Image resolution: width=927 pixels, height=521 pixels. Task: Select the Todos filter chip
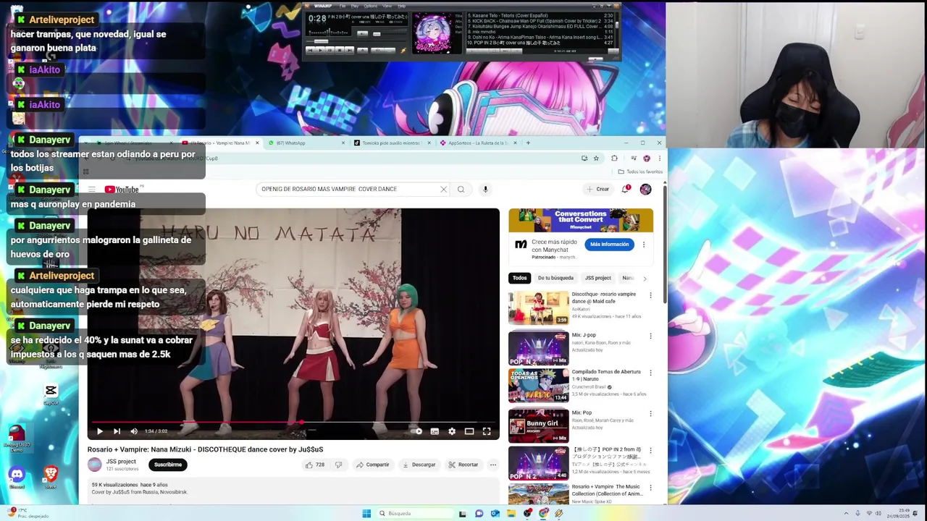click(520, 278)
